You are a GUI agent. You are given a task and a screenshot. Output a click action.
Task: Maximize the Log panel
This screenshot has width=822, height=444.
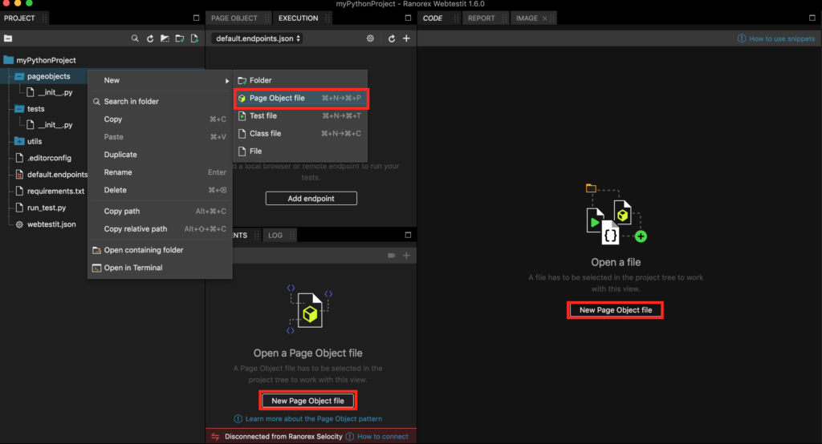(408, 235)
